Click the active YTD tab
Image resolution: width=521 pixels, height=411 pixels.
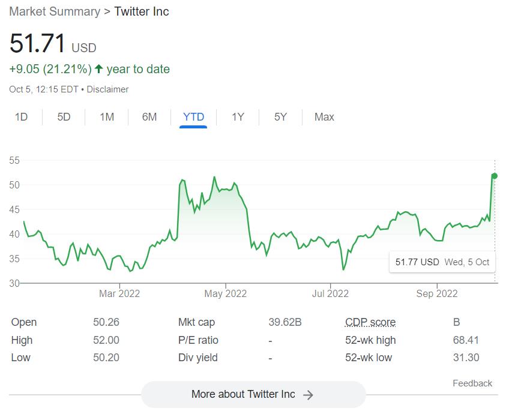[x=193, y=117]
